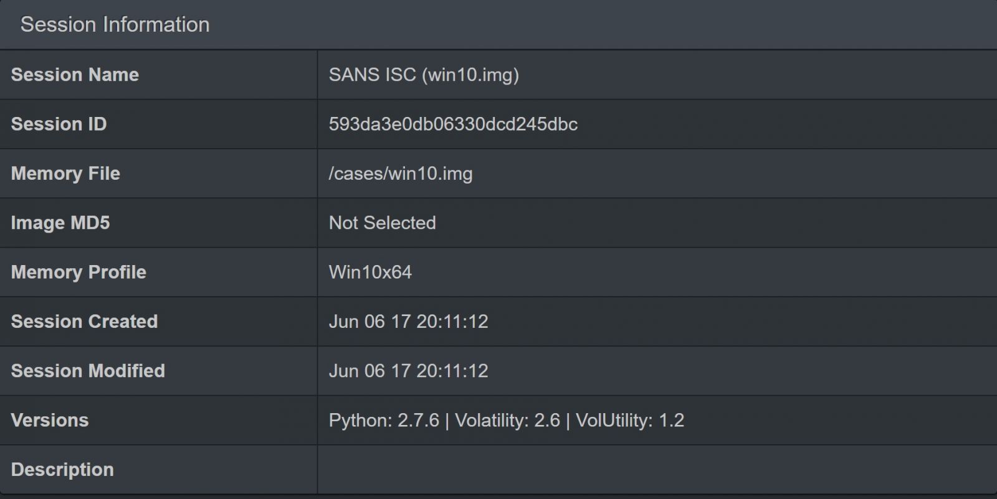Select the Versions label
The image size is (997, 499).
pyautogui.click(x=50, y=420)
